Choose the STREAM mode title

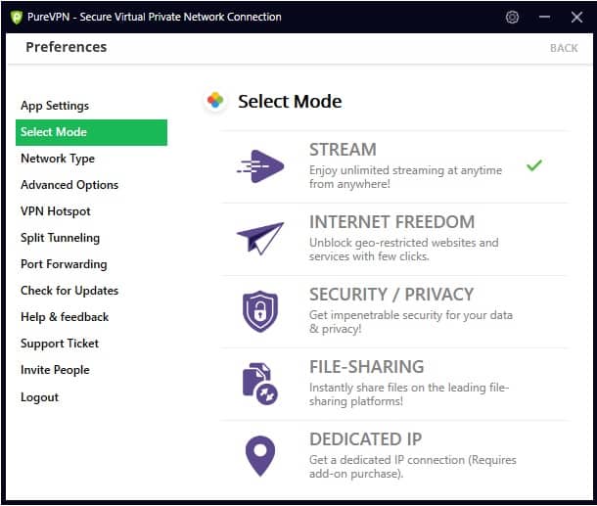(344, 150)
